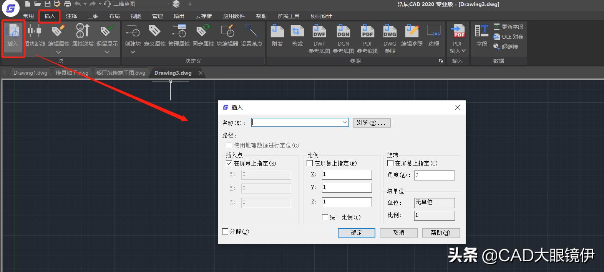Click the 比例 Z scale input field

[347, 202]
